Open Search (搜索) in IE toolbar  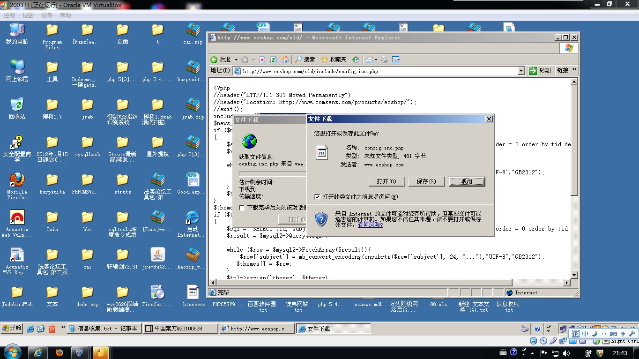pyautogui.click(x=305, y=60)
